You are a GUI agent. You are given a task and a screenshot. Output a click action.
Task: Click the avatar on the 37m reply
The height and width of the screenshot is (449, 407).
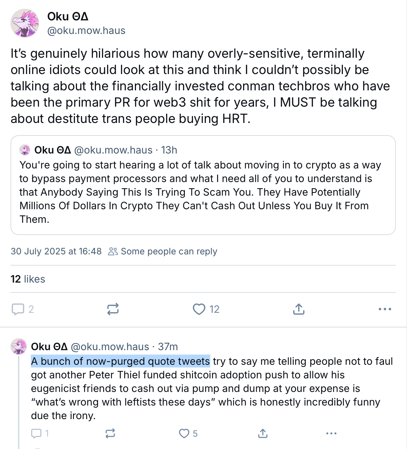[19, 346]
